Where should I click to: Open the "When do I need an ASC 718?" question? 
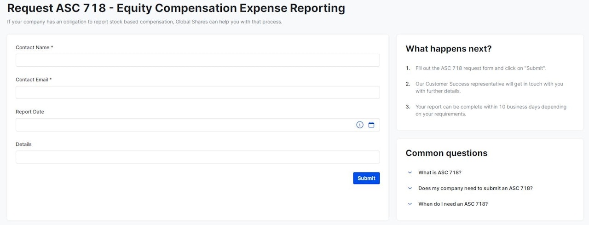point(453,204)
